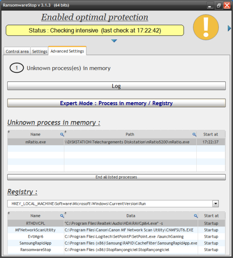233x258 pixels.
Task: Click the RAVCpl64.exe data cell
Action: [131, 223]
